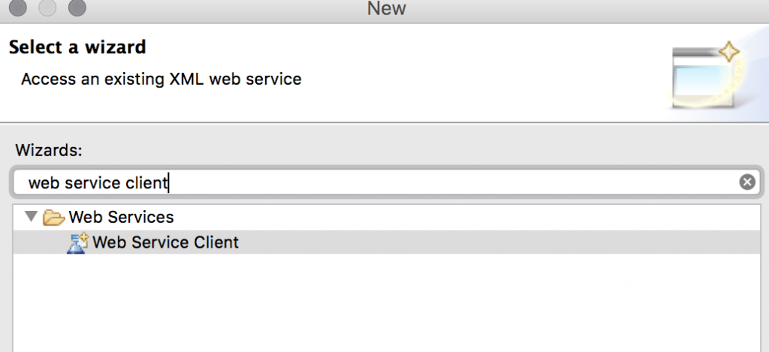This screenshot has width=769, height=352.
Task: Click the "Select a wizard" heading
Action: (x=77, y=48)
